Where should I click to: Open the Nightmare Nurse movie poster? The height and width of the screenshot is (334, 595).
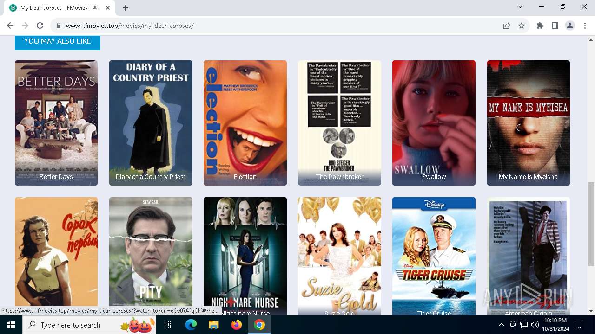click(245, 256)
